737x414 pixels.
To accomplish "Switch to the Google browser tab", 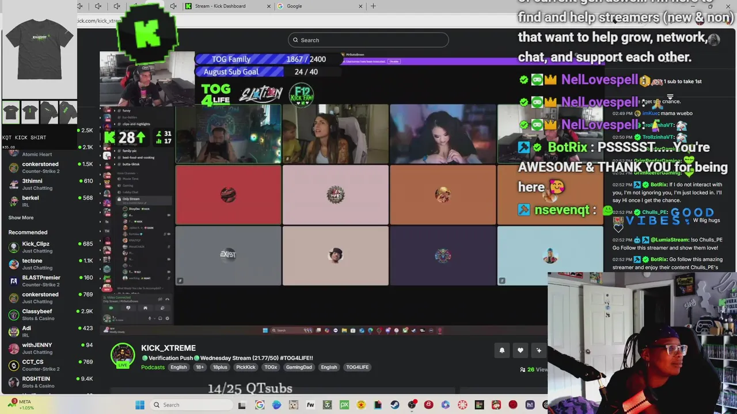I will coord(320,6).
